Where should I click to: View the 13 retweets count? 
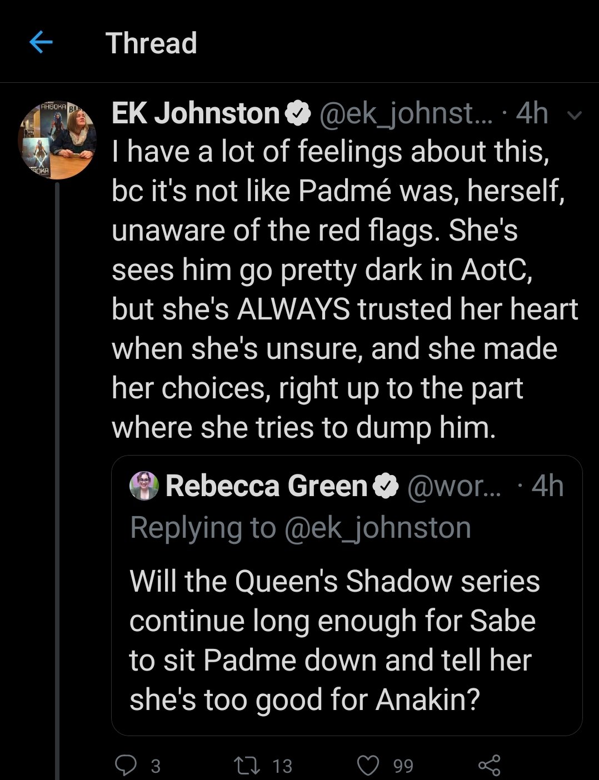[x=282, y=766]
